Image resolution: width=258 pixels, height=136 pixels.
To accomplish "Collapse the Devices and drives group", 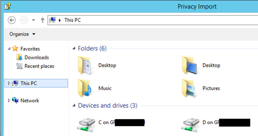I will pyautogui.click(x=74, y=106).
